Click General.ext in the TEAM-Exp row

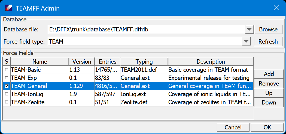144,78
